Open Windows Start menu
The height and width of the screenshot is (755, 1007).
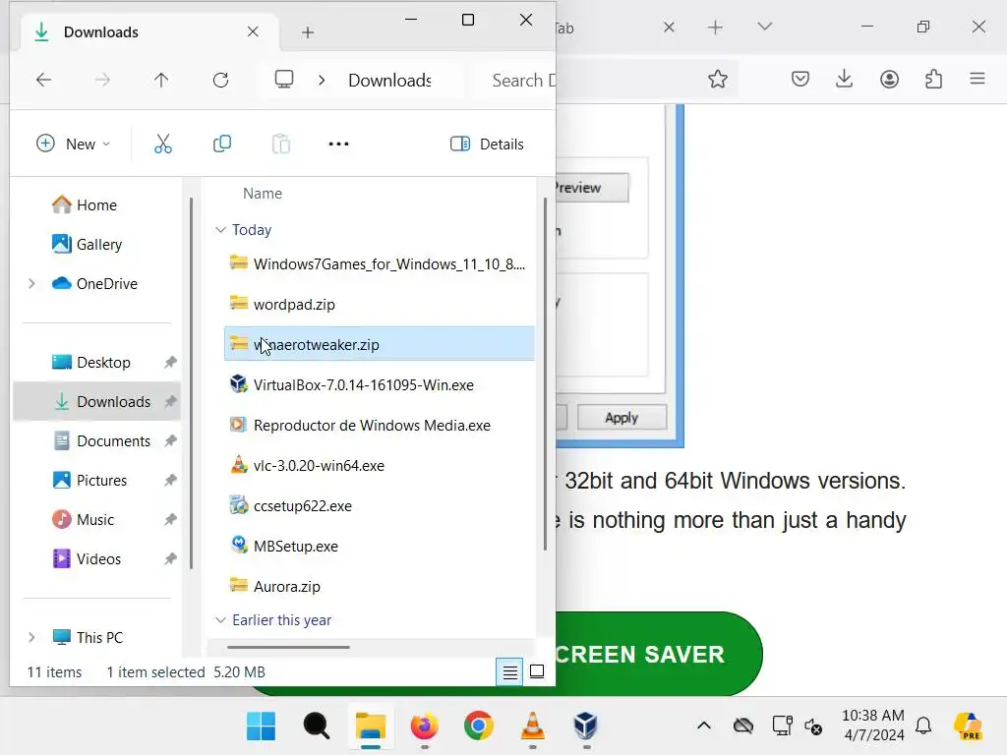[x=261, y=726]
